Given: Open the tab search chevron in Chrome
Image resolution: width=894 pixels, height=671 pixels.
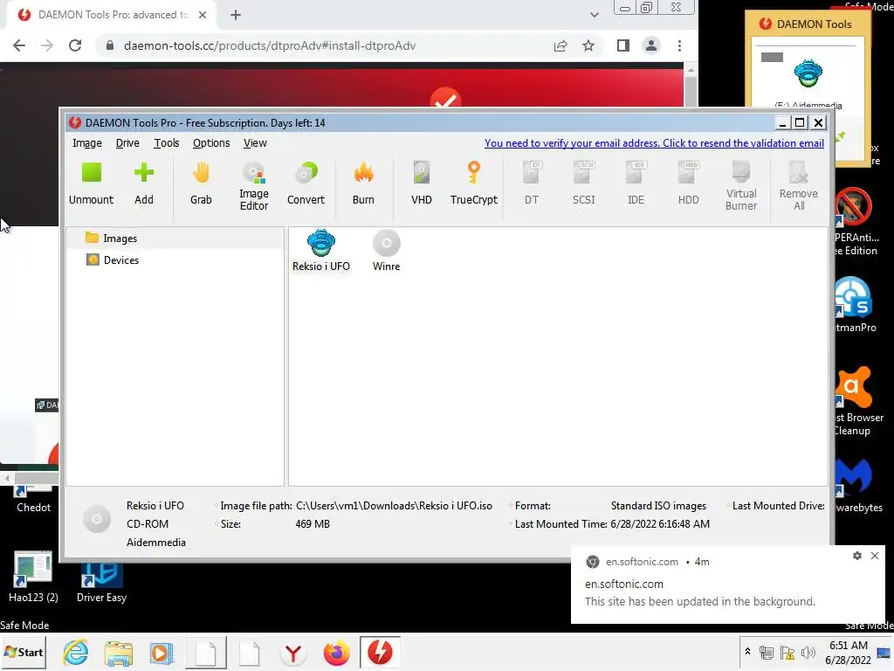Looking at the screenshot, I should point(594,15).
